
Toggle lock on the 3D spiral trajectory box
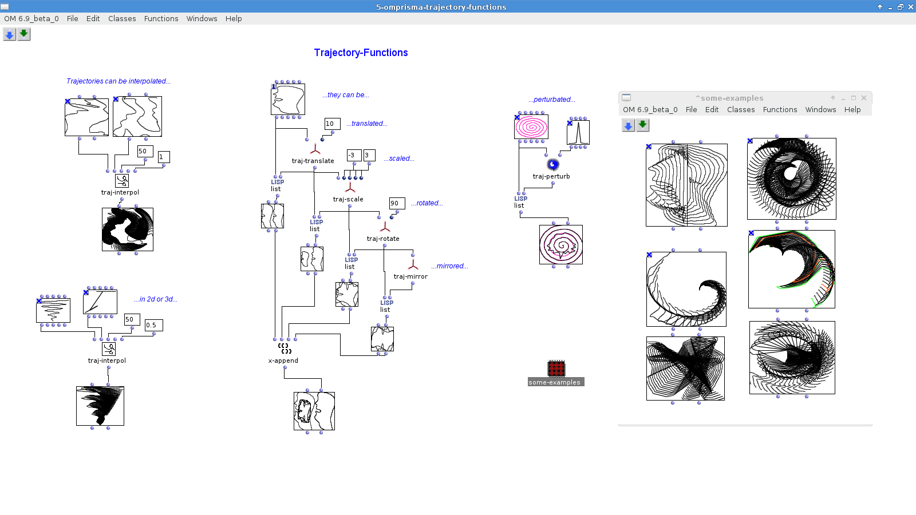[39, 301]
